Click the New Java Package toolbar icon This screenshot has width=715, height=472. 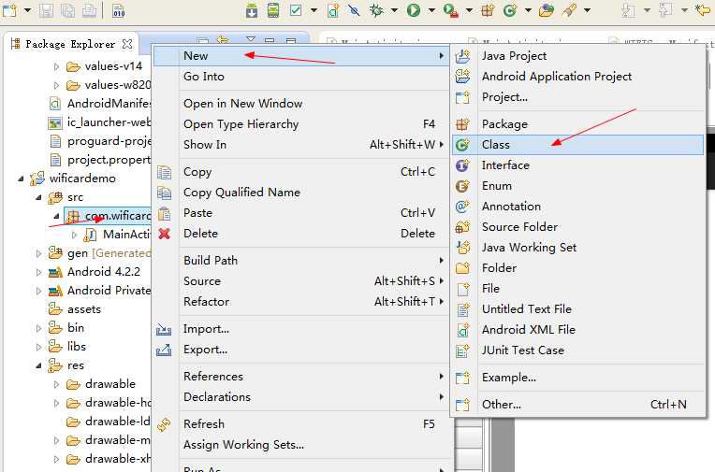(x=488, y=10)
